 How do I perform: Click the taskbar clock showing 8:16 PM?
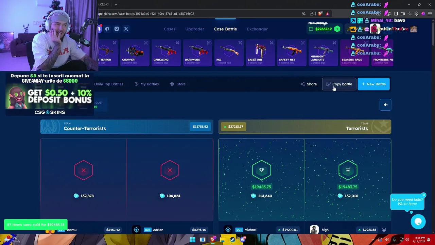point(420,240)
